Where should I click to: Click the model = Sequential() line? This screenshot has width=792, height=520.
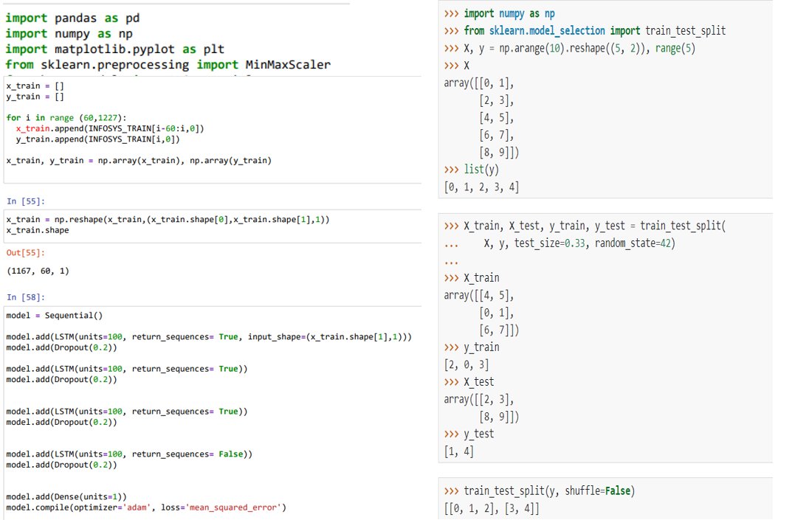tap(55, 316)
